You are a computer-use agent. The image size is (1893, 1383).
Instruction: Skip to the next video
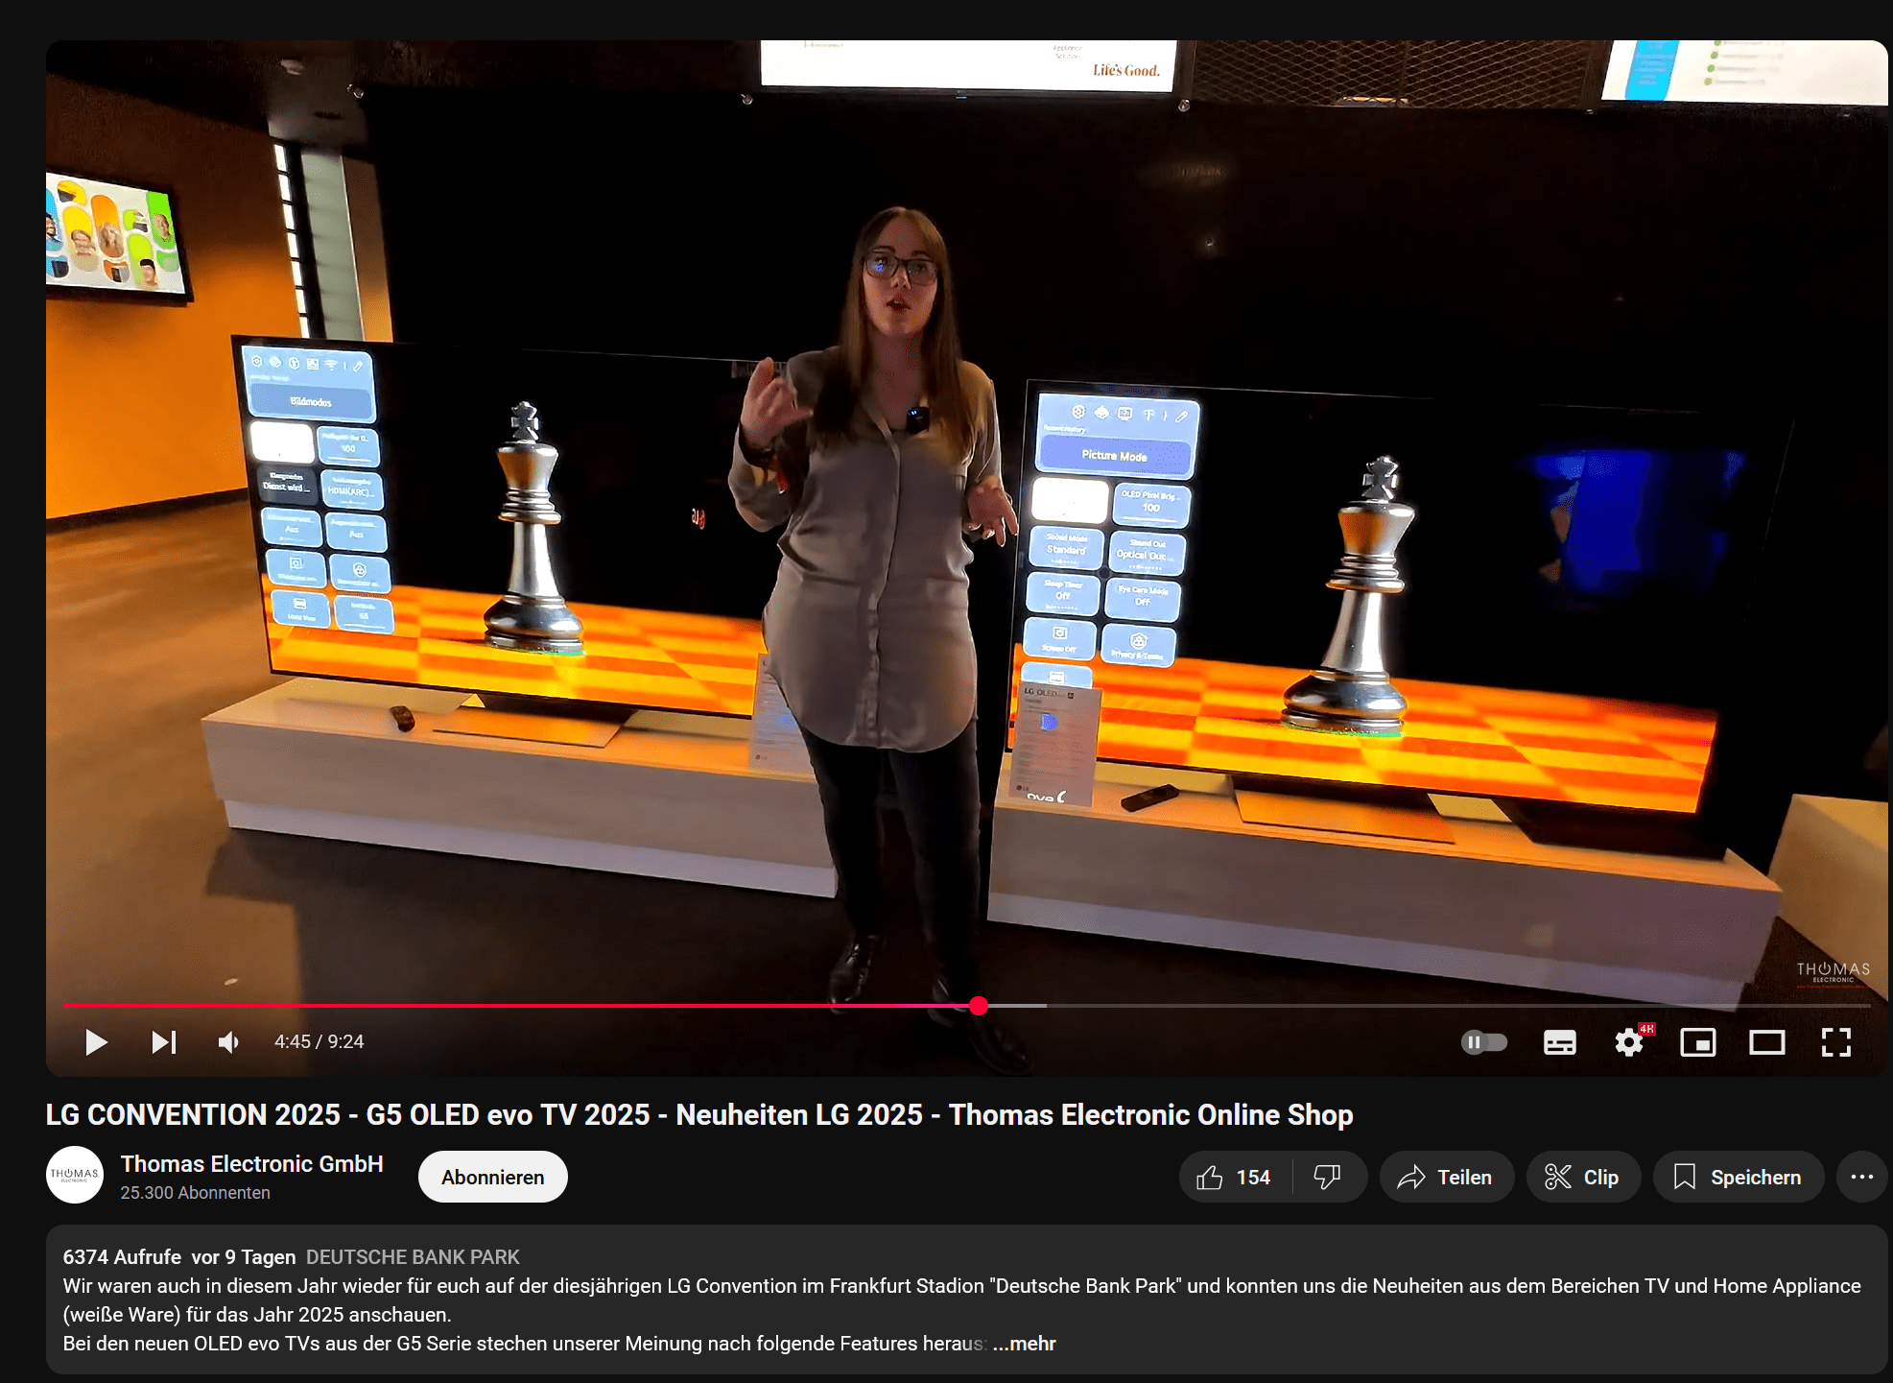coord(164,1041)
